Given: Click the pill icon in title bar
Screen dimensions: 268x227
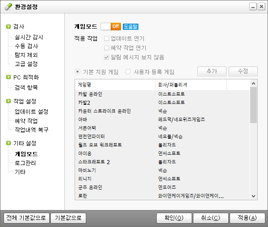Looking at the screenshot, I should click(x=8, y=7).
